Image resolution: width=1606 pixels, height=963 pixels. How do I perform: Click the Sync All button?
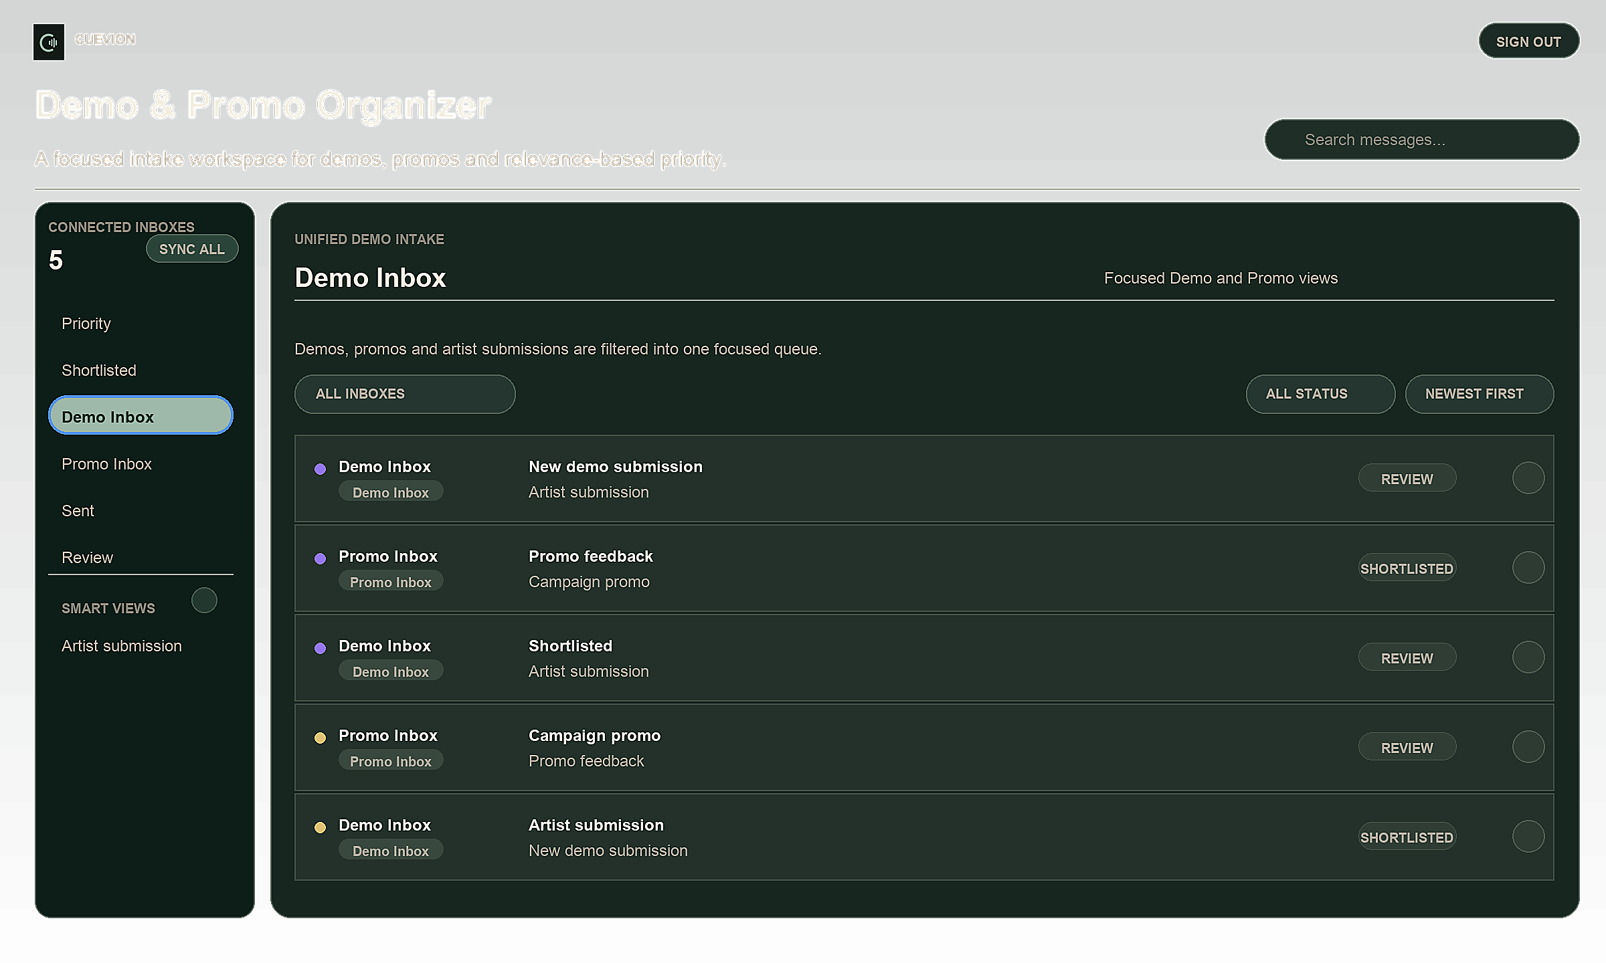192,249
